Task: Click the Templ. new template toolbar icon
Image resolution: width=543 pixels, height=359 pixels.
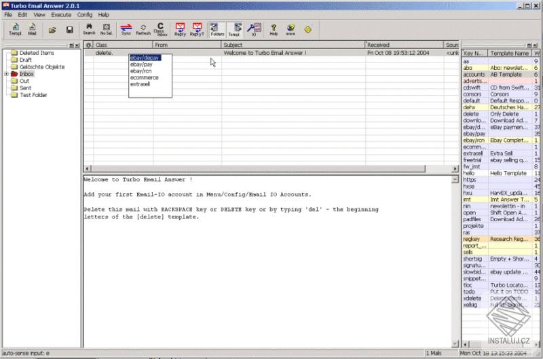Action: click(15, 29)
